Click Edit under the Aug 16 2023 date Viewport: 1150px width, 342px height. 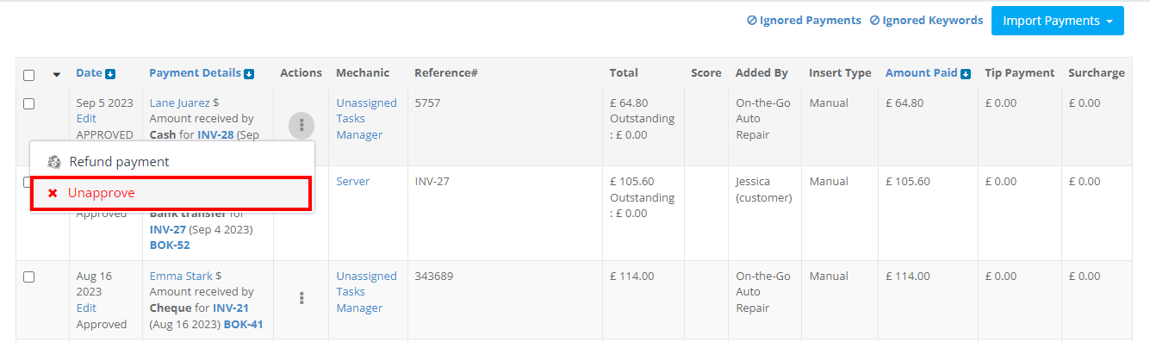tap(86, 308)
